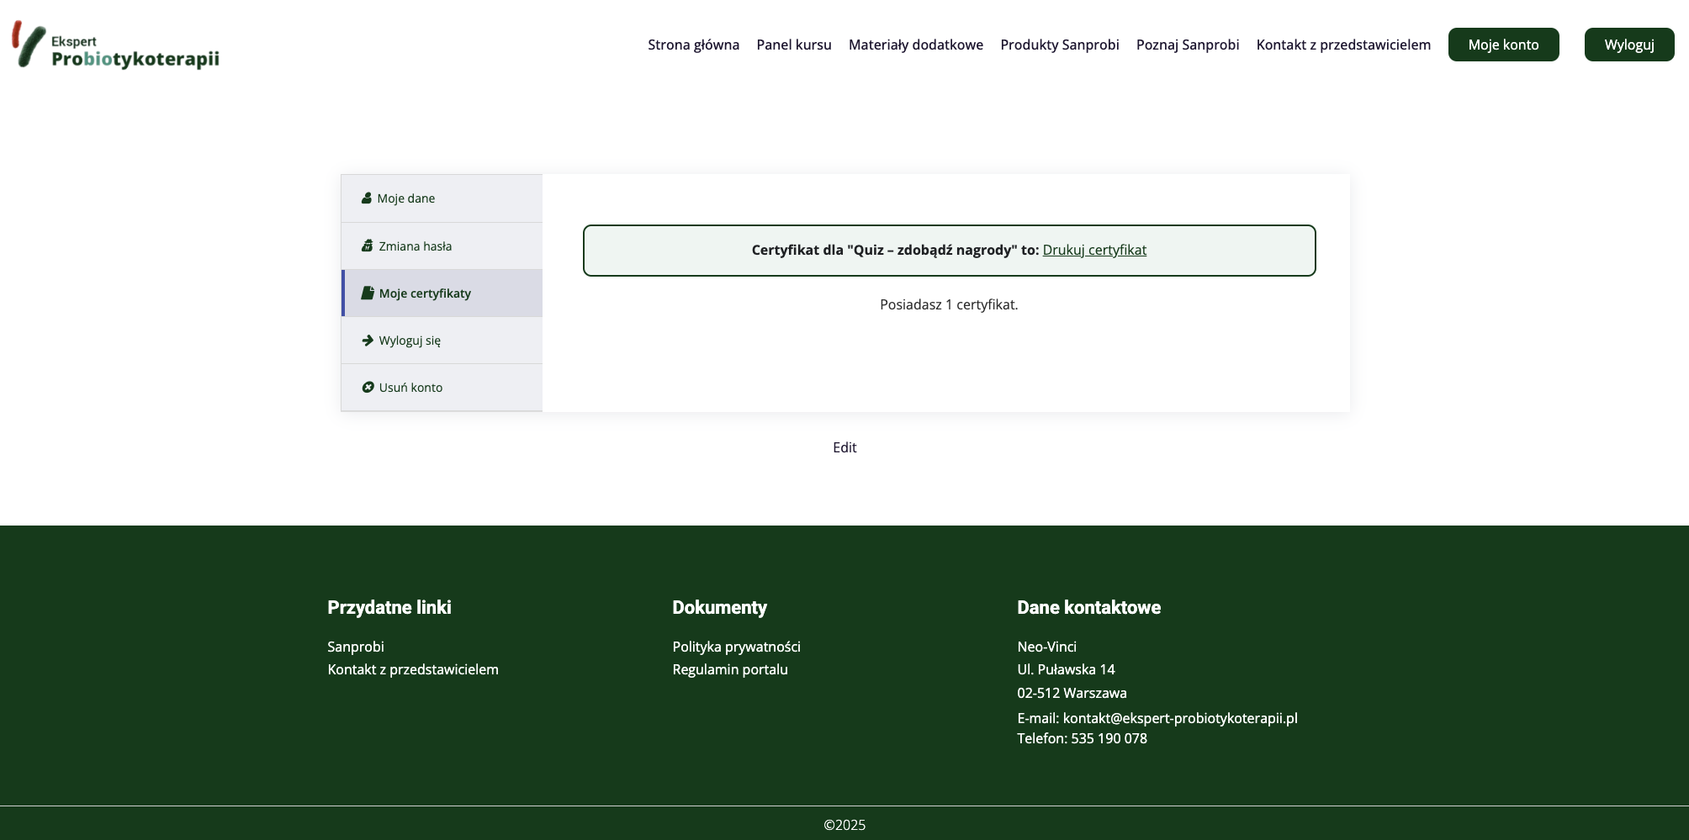Image resolution: width=1689 pixels, height=840 pixels.
Task: Click the contact email address in footer
Action: pyautogui.click(x=1179, y=718)
